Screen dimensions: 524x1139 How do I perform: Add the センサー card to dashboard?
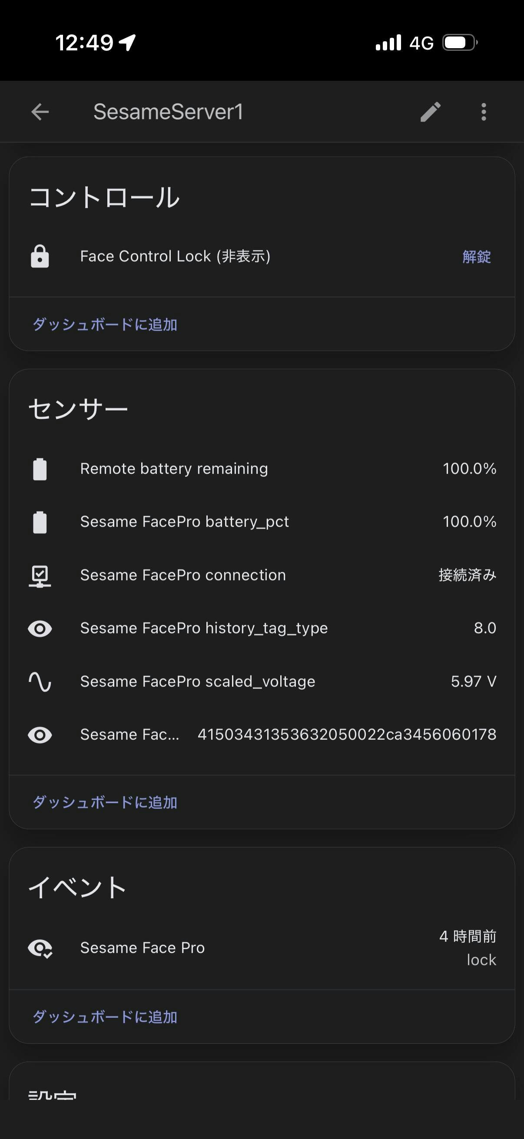click(x=105, y=802)
